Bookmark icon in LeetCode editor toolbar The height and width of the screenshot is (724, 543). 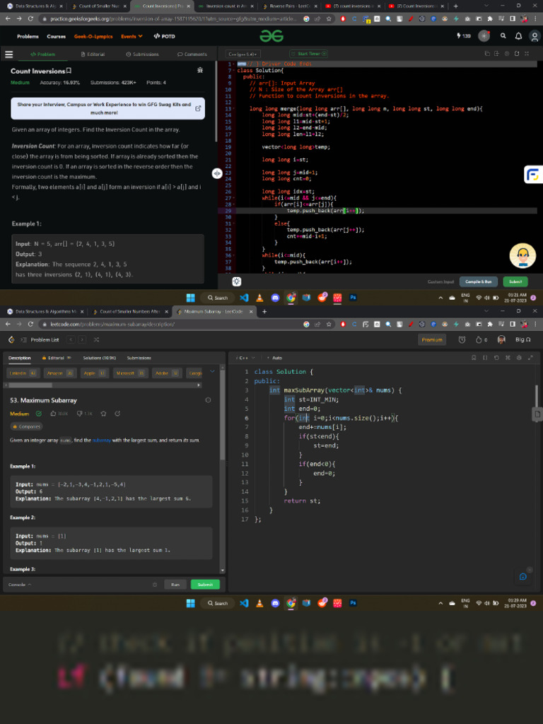coord(474,358)
